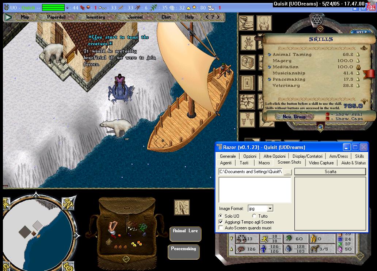Toggle the Meditation skill lock
377x271 pixels.
click(x=358, y=67)
